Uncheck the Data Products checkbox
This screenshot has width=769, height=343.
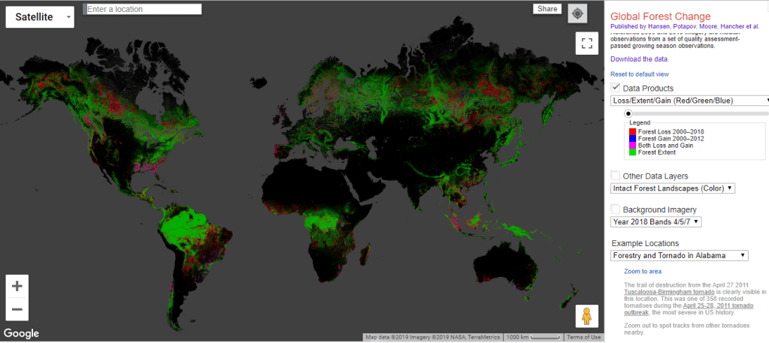pyautogui.click(x=616, y=88)
